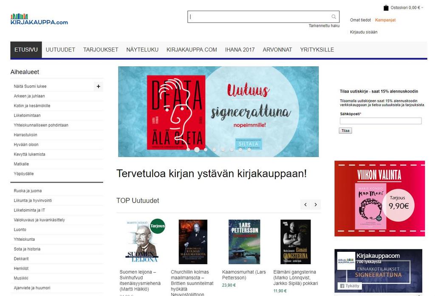Open the Uutuus signeerattuna main banner
Viewport: 435px width, 296px height.
[x=218, y=112]
